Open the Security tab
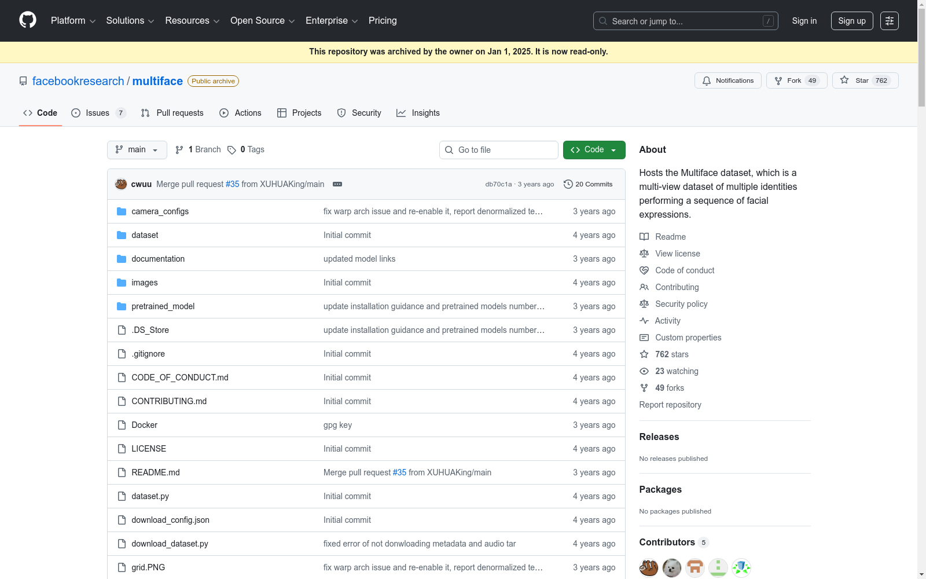The width and height of the screenshot is (926, 579). tap(359, 113)
